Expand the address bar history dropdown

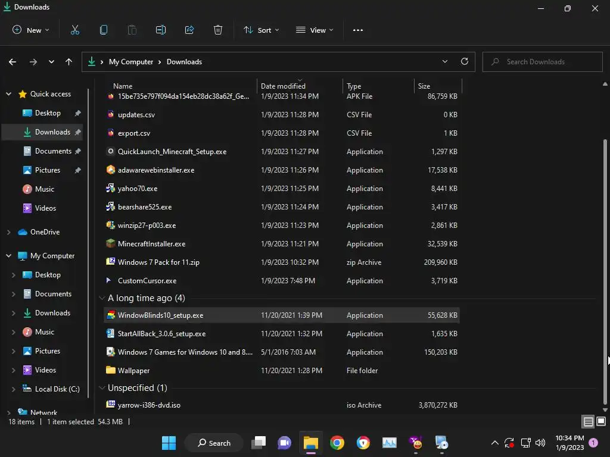(x=444, y=61)
